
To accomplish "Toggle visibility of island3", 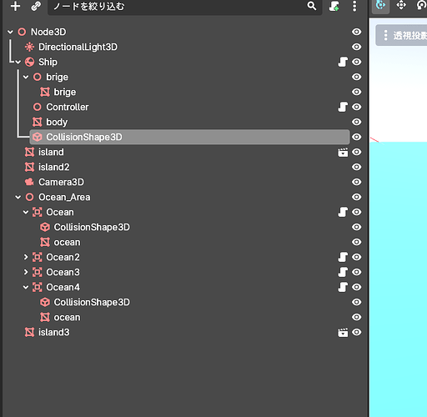I will pyautogui.click(x=356, y=332).
